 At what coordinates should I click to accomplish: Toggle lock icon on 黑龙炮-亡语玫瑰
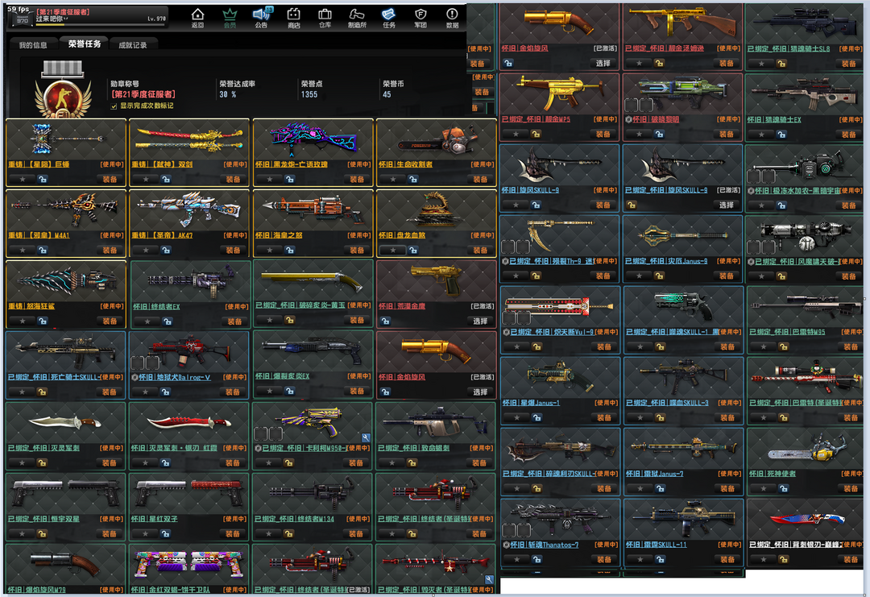tap(288, 179)
